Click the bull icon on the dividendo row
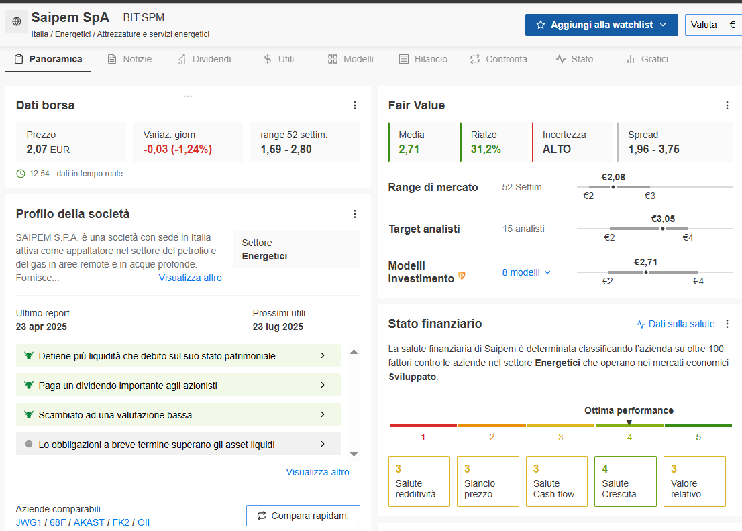This screenshot has width=742, height=531. pos(29,386)
